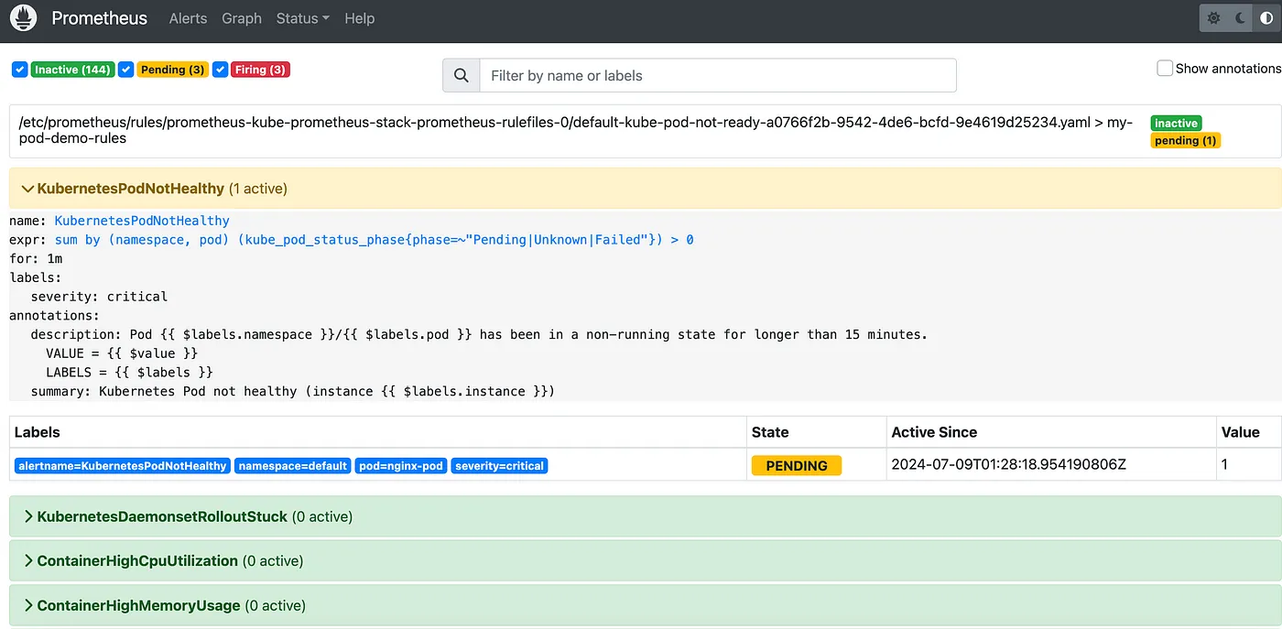Focus the Filter by name or labels field

718,75
